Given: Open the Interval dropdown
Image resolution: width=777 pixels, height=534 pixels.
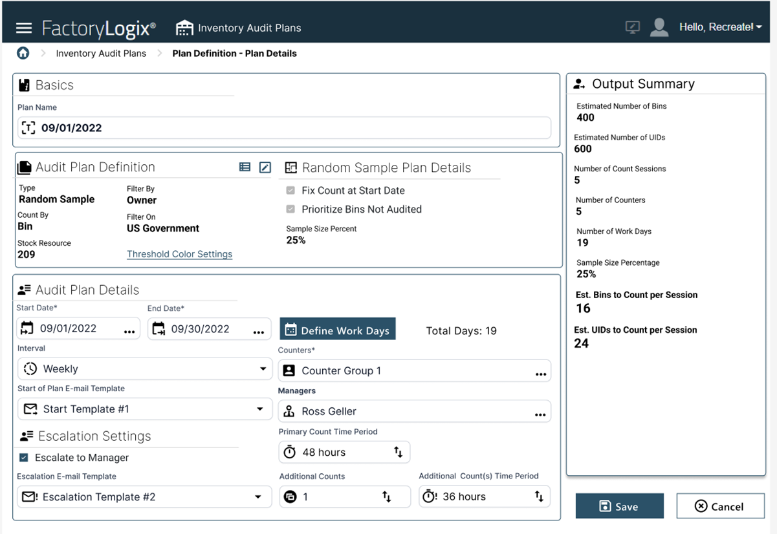Looking at the screenshot, I should 263,367.
